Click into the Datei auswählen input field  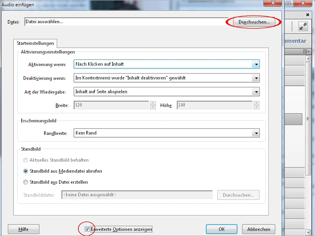(x=126, y=22)
